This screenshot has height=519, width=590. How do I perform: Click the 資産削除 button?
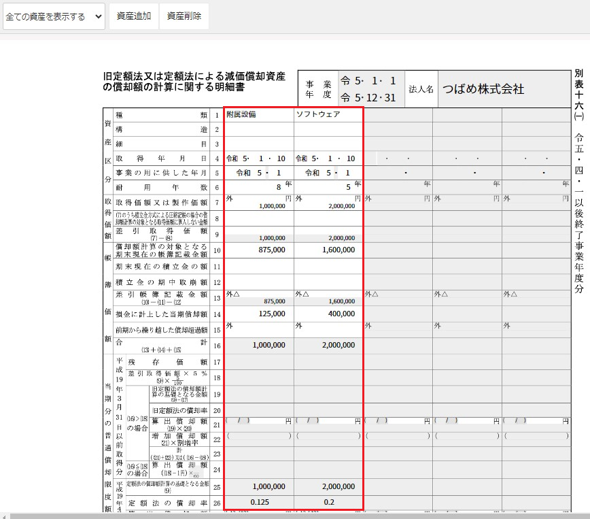pyautogui.click(x=184, y=16)
